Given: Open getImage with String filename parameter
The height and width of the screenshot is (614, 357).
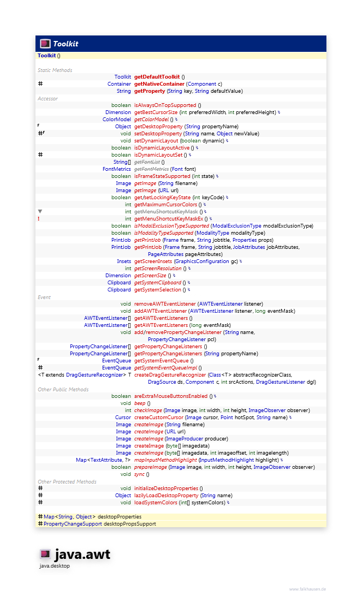Looking at the screenshot, I should pyautogui.click(x=145, y=183).
